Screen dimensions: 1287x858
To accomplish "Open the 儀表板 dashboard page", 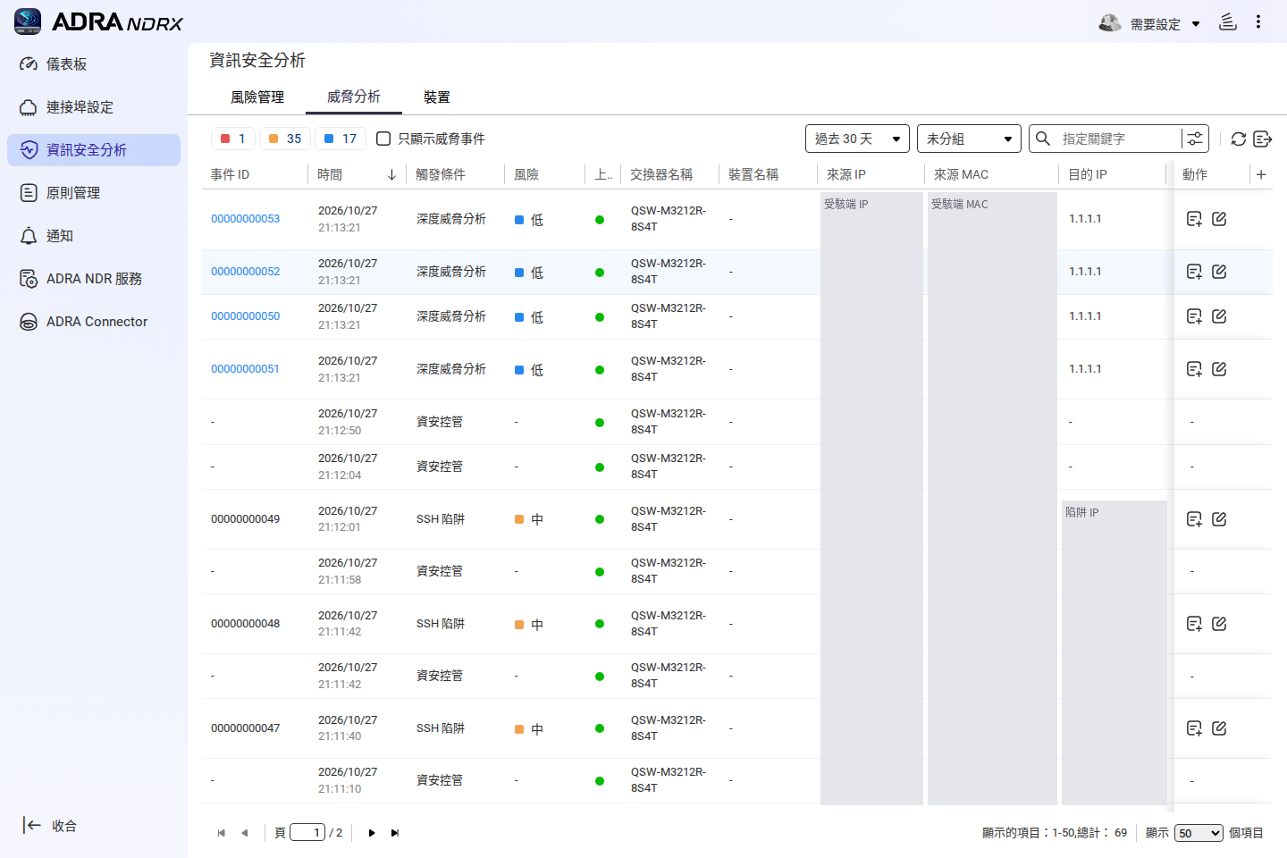I will click(x=94, y=64).
